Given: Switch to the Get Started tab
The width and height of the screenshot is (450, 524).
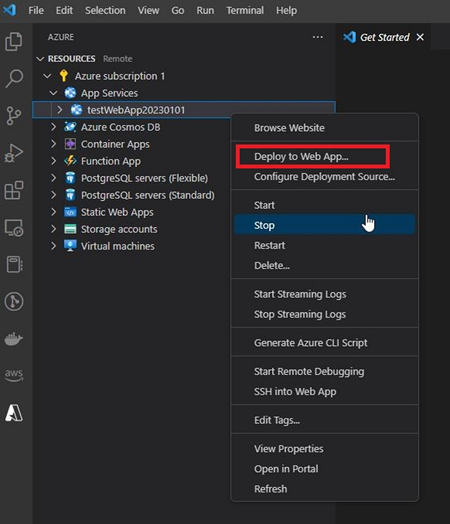Looking at the screenshot, I should [x=384, y=37].
